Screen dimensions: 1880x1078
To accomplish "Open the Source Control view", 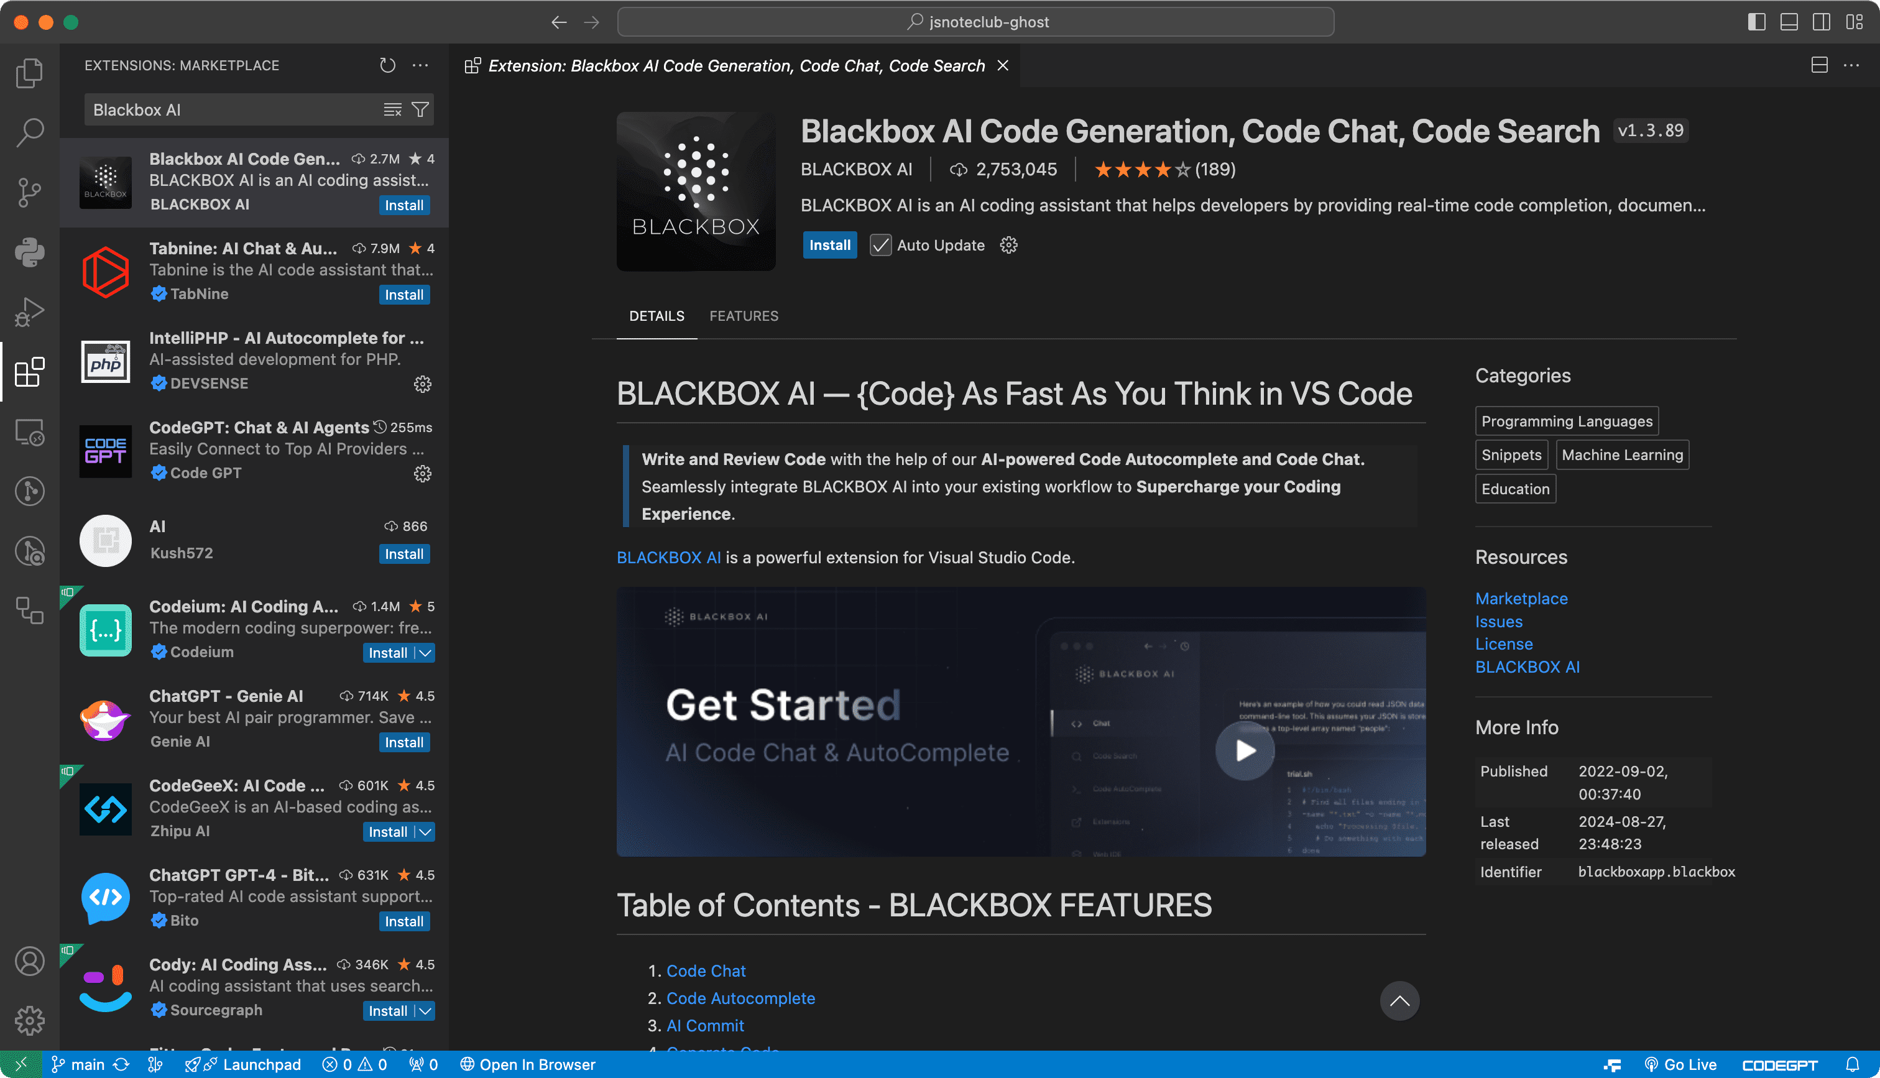I will tap(29, 191).
